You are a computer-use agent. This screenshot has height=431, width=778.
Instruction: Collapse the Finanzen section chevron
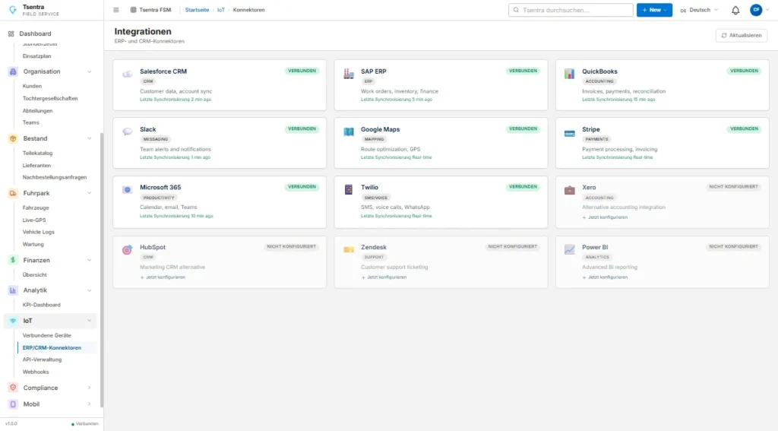[x=90, y=260]
